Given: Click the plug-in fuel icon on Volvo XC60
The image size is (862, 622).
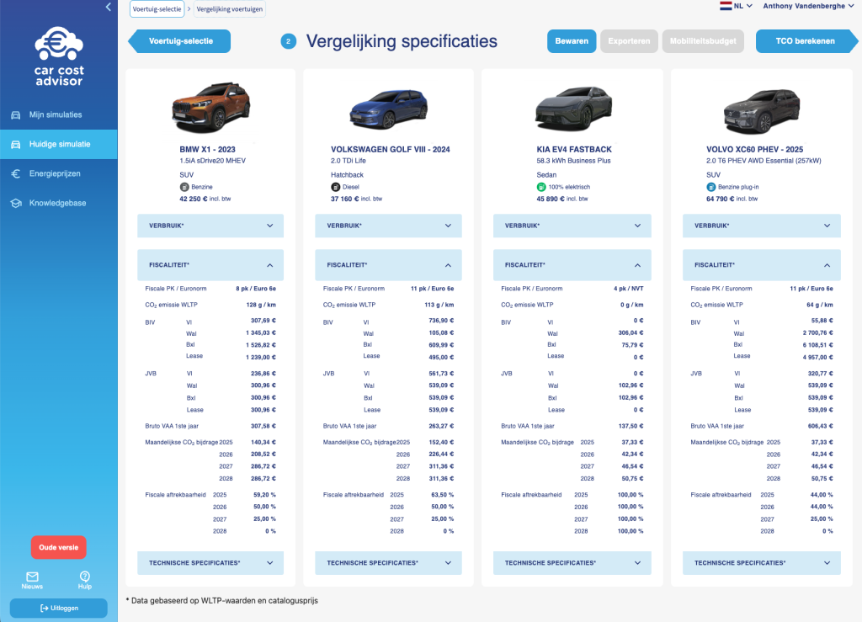Looking at the screenshot, I should (711, 187).
